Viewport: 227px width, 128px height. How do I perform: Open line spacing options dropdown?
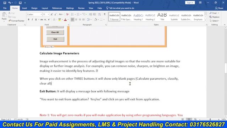[89, 20]
